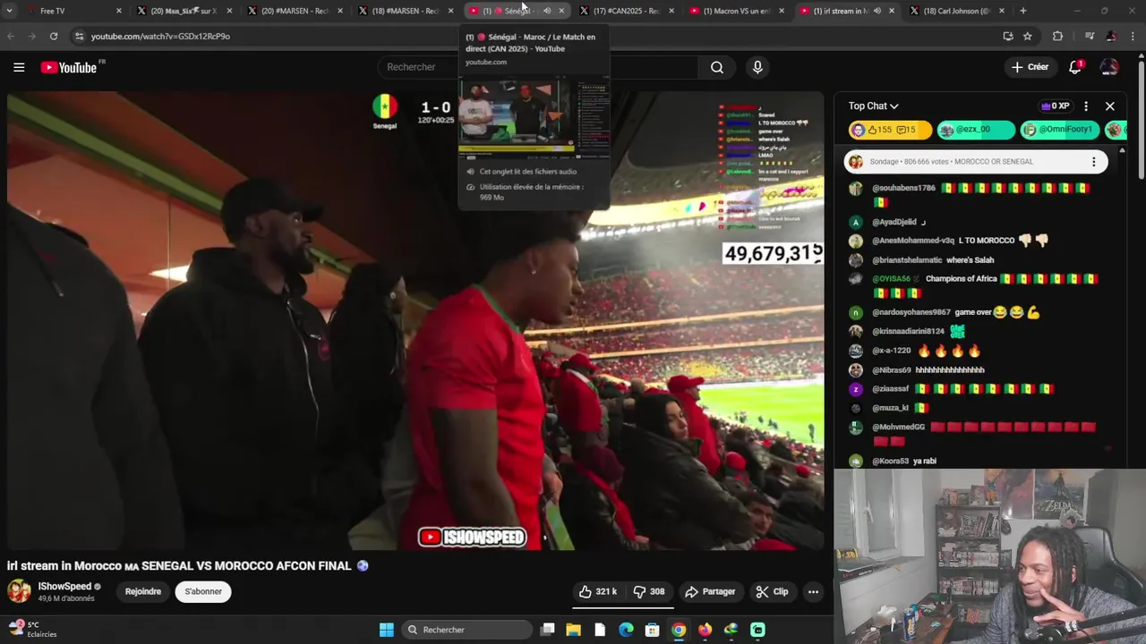1146x644 pixels.
Task: Expand the Top Chat dropdown
Action: pos(873,106)
